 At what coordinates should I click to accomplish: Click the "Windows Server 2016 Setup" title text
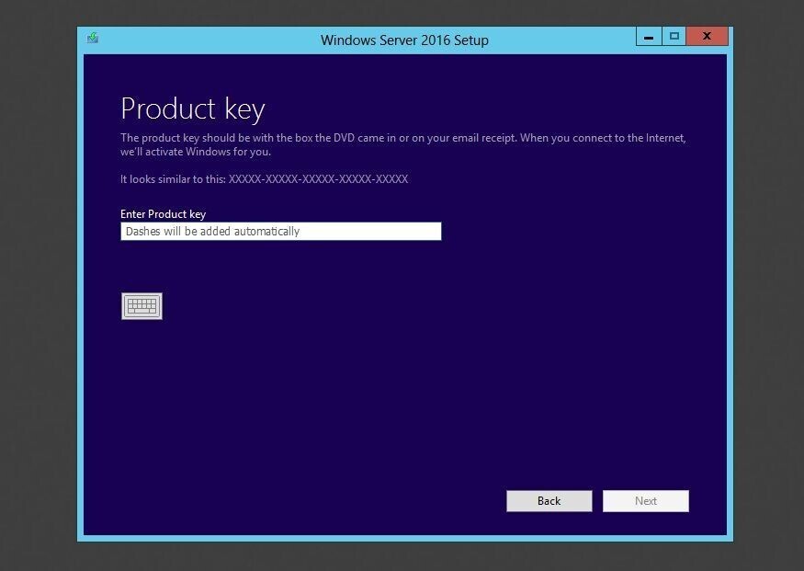[404, 40]
